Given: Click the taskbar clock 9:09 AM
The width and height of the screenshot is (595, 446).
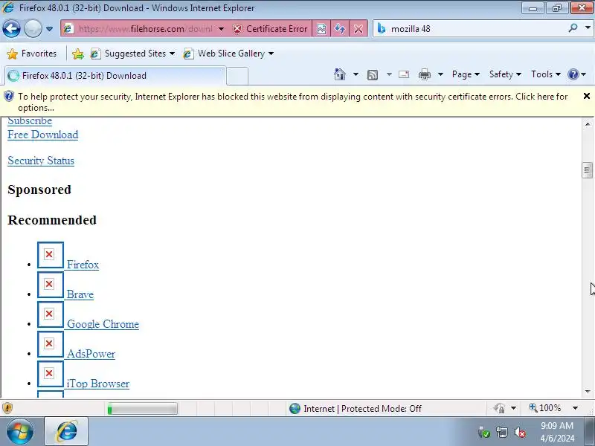Looking at the screenshot, I should (557, 425).
